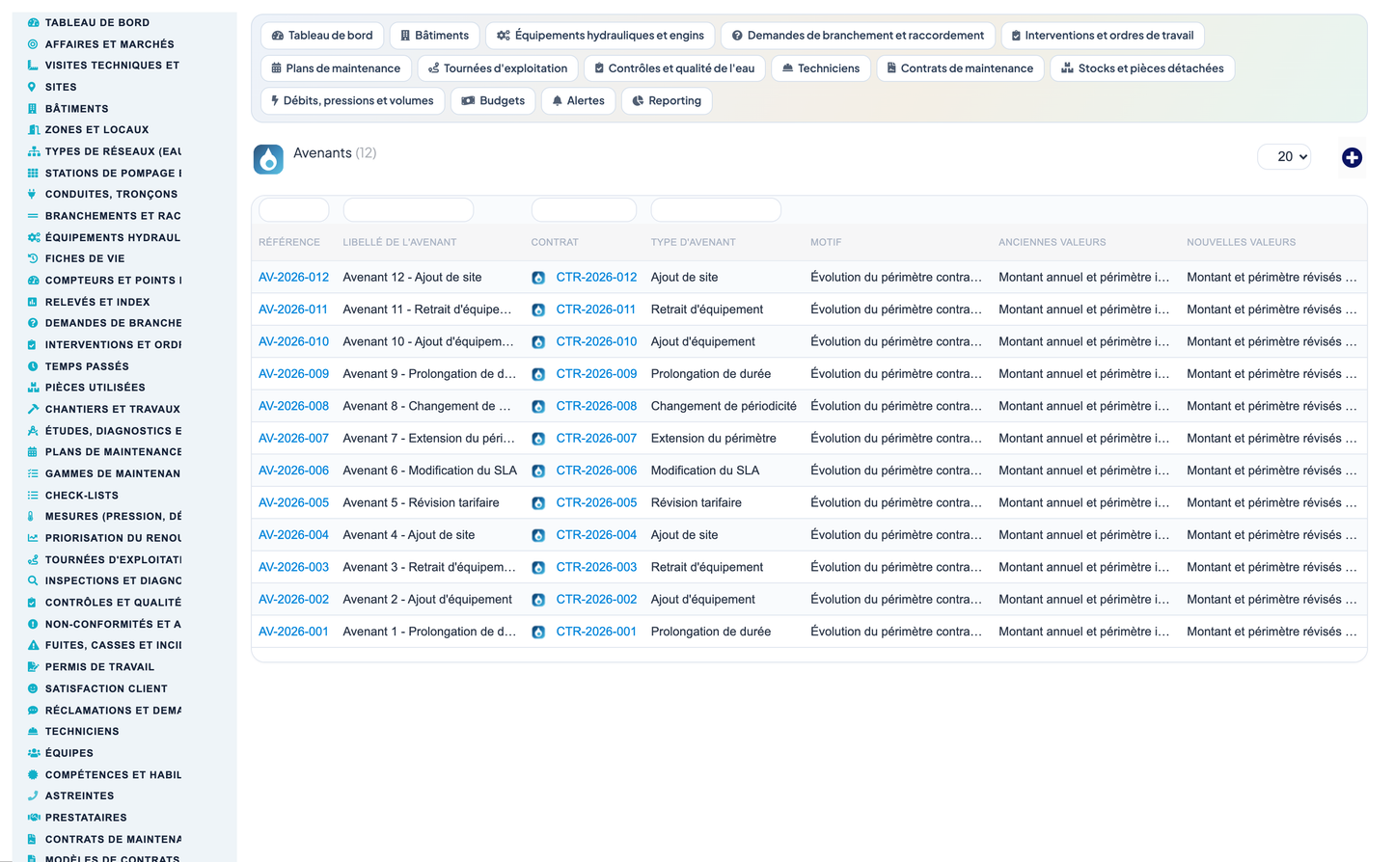Click contract icon beside CTR-2026-009
This screenshot has width=1394, height=862.
538,374
